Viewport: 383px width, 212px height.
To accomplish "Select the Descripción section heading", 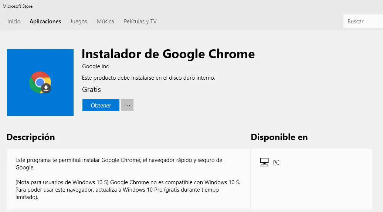I will click(31, 137).
